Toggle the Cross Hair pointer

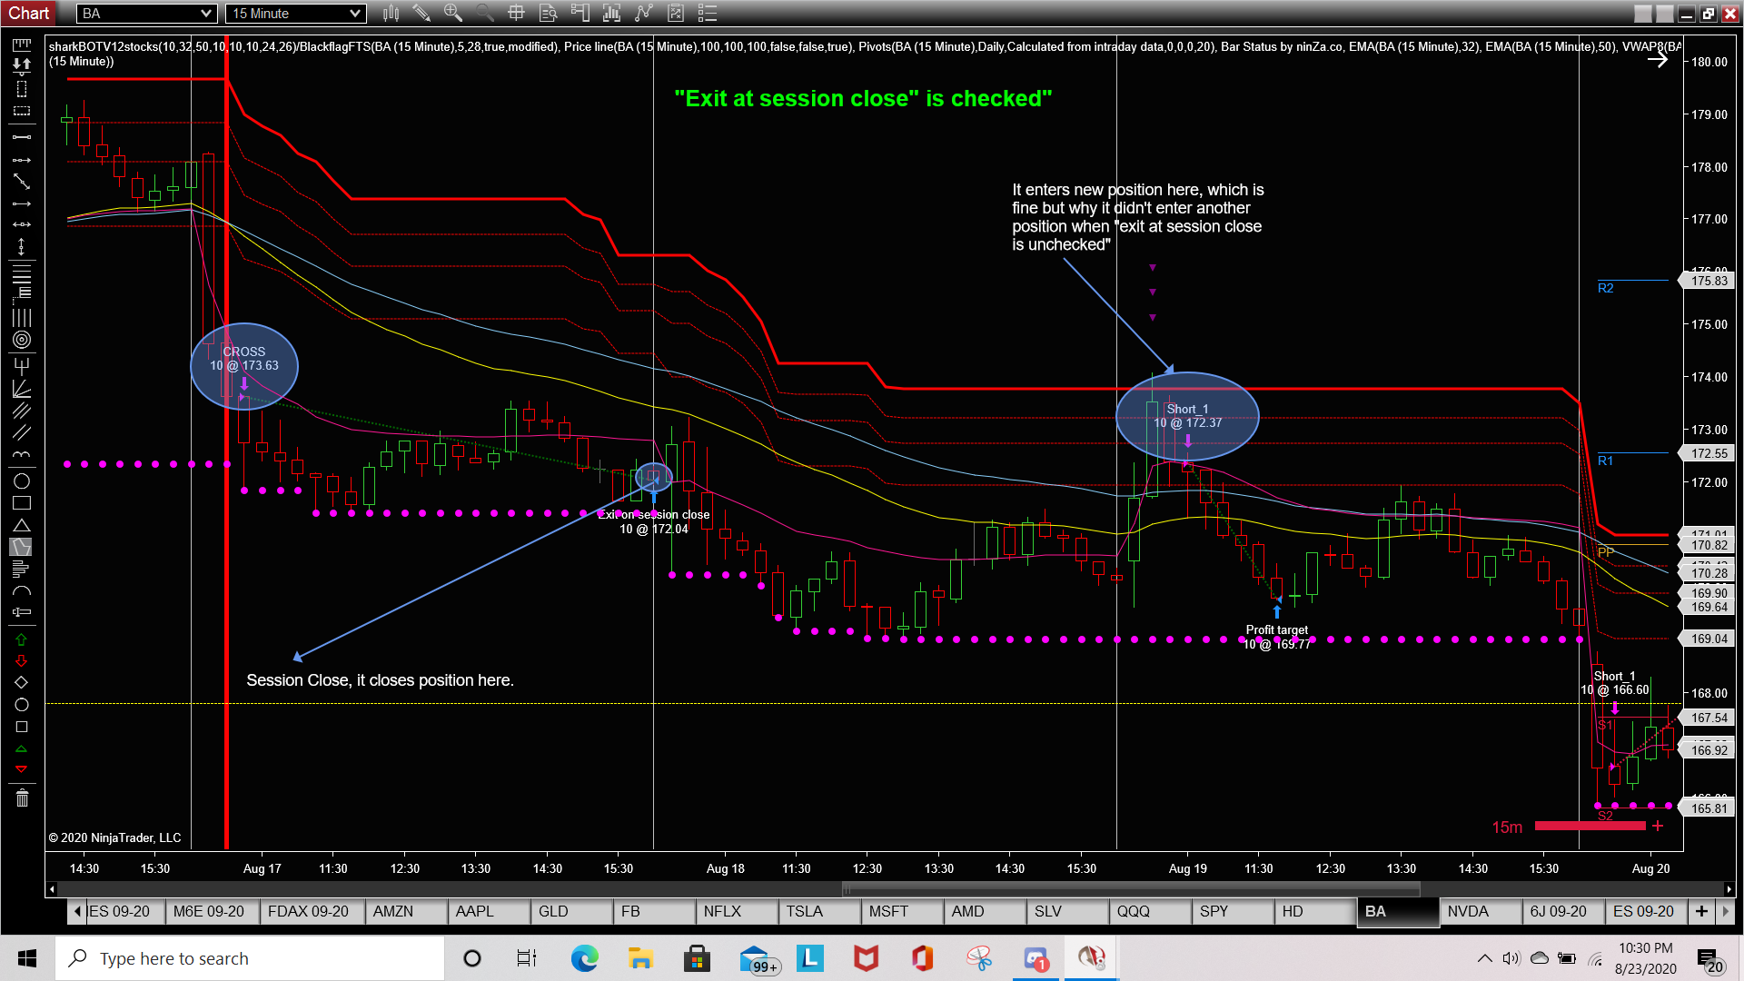[516, 13]
